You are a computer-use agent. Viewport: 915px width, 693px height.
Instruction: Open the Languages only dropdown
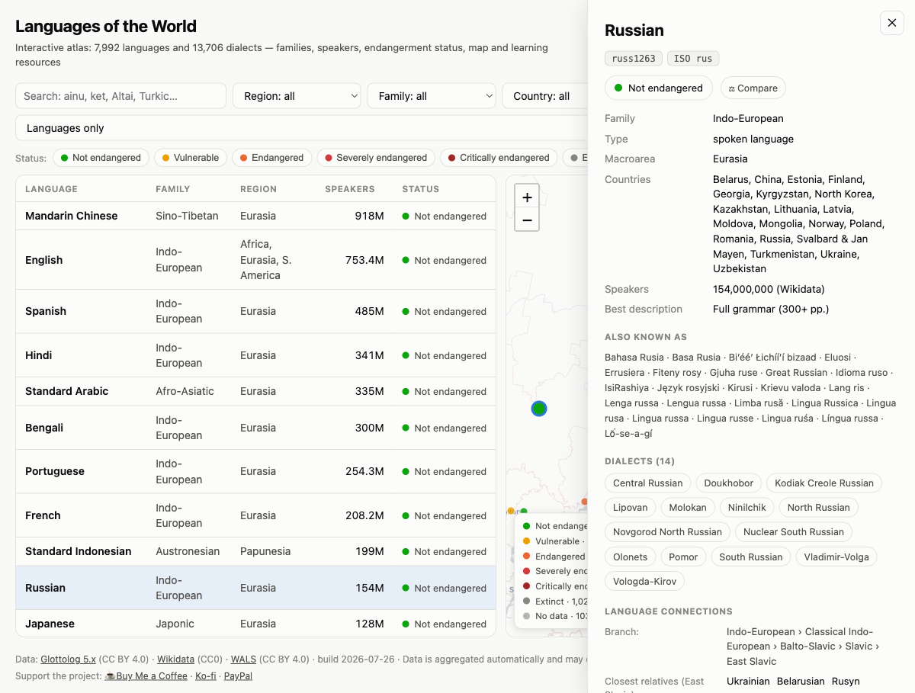pyautogui.click(x=301, y=128)
